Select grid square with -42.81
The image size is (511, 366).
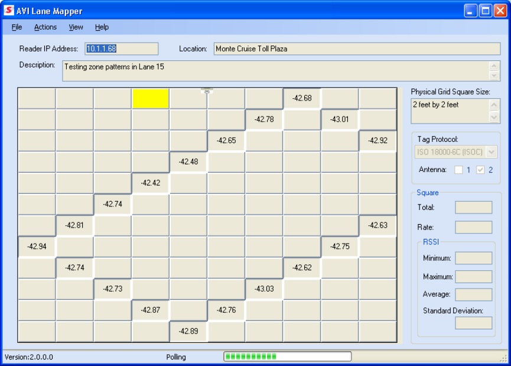pos(74,225)
